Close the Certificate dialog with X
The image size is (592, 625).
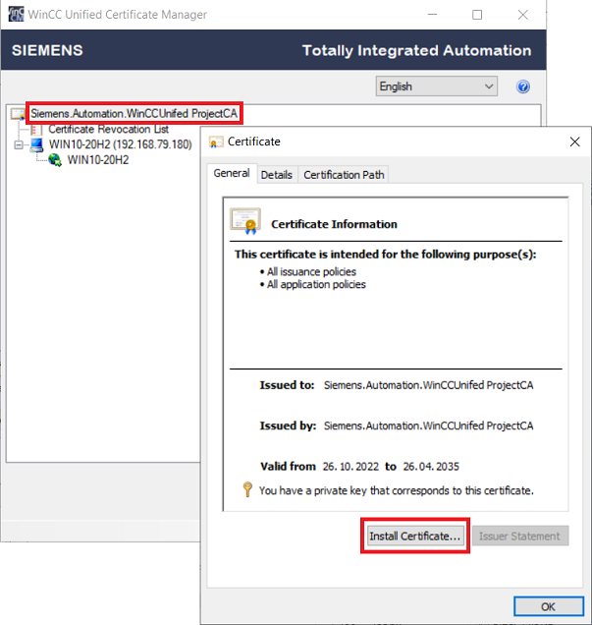574,142
